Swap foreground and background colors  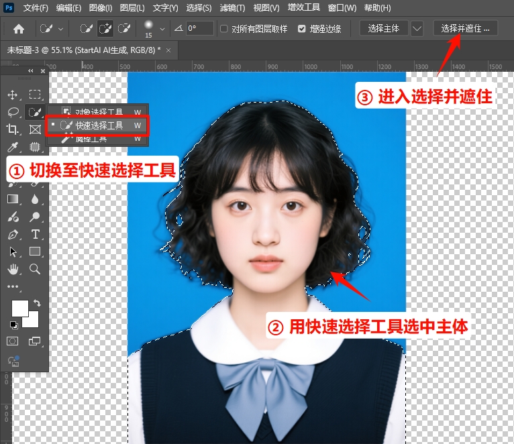pos(37,303)
